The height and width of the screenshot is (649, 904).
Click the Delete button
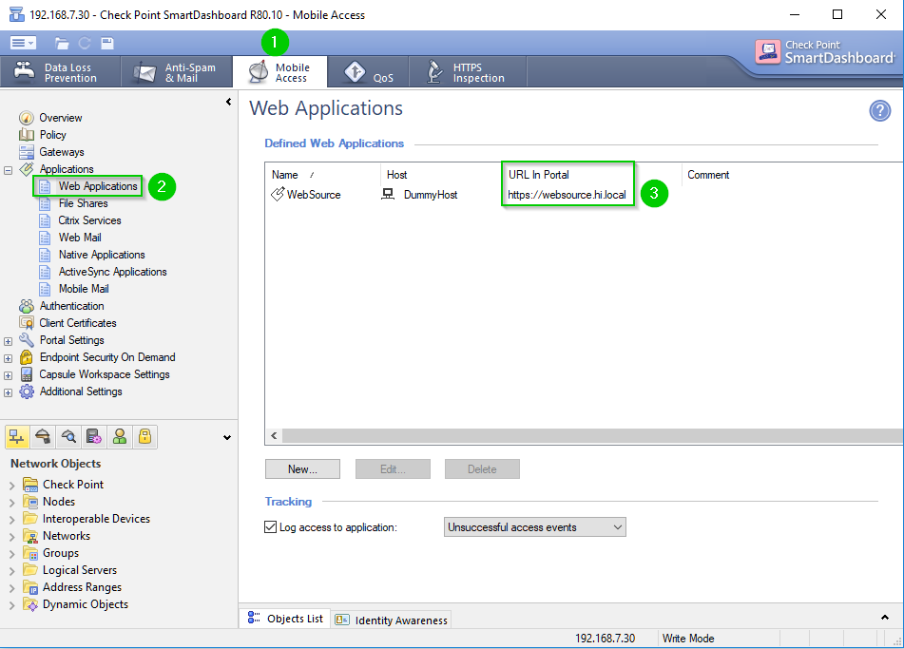482,469
